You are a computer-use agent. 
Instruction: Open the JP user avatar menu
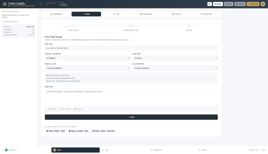pyautogui.click(x=263, y=4)
